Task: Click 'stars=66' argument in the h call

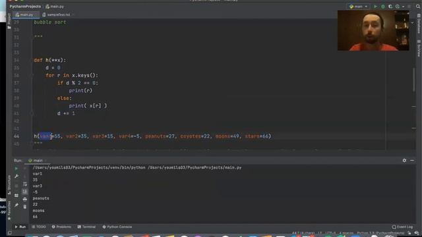Action: coord(256,136)
